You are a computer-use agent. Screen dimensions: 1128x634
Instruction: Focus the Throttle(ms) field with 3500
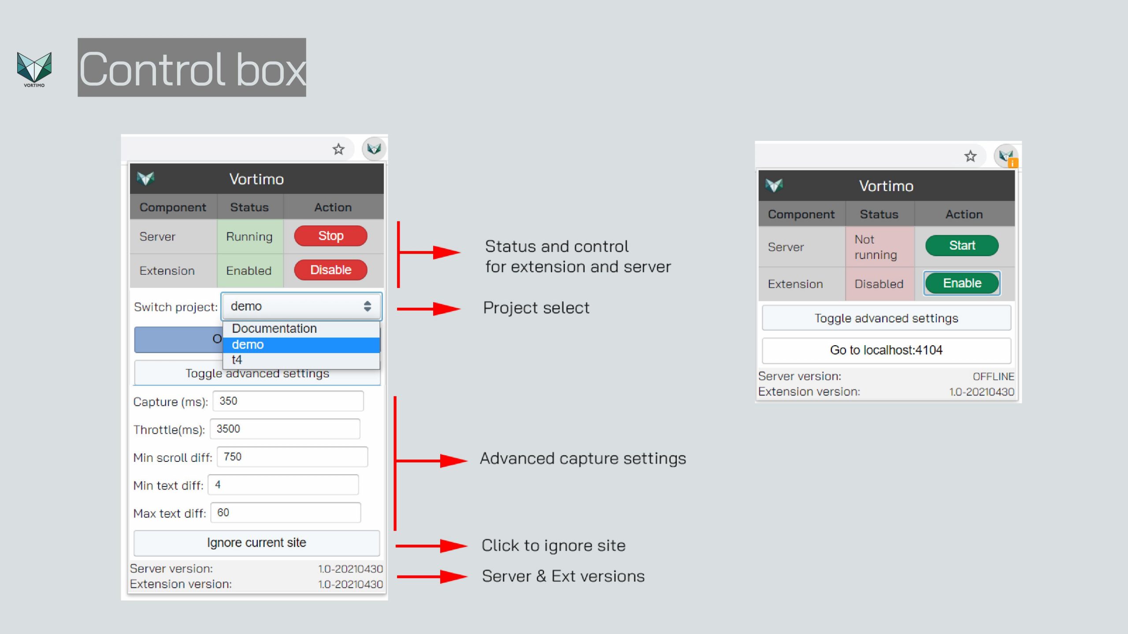(x=285, y=429)
